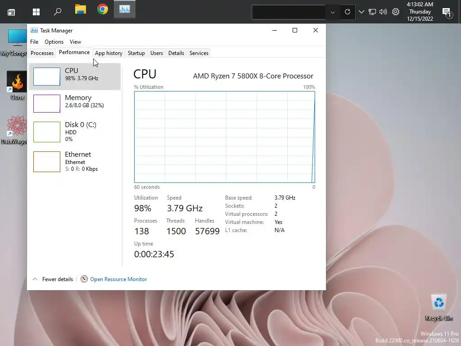The width and height of the screenshot is (461, 346).
Task: Click the Fewer details button
Action: pos(53,279)
